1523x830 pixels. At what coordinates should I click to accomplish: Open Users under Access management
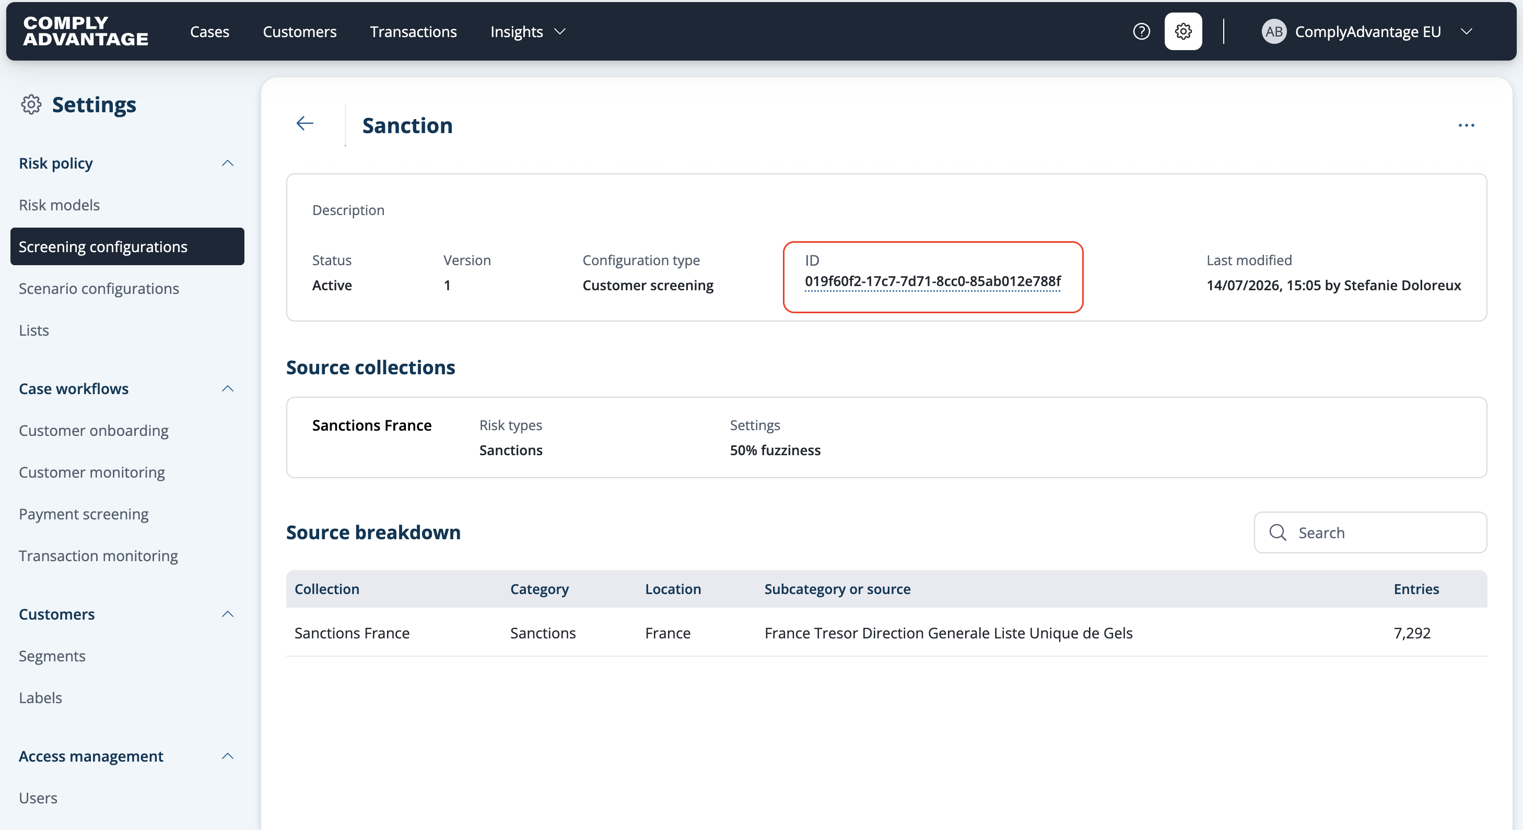(x=38, y=798)
